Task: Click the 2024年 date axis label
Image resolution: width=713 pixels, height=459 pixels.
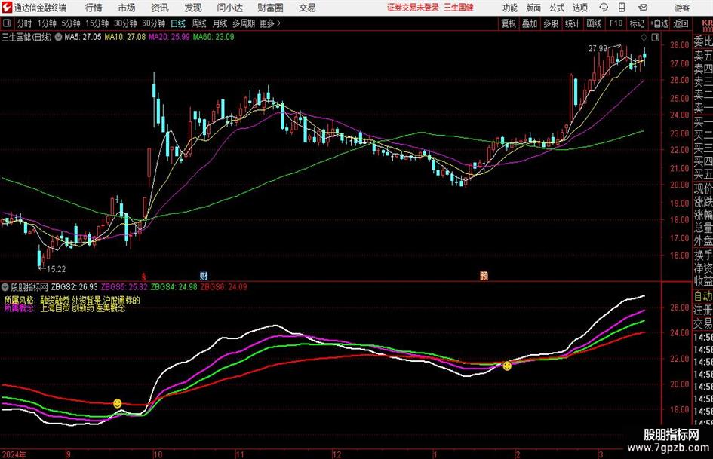Action: tap(14, 454)
